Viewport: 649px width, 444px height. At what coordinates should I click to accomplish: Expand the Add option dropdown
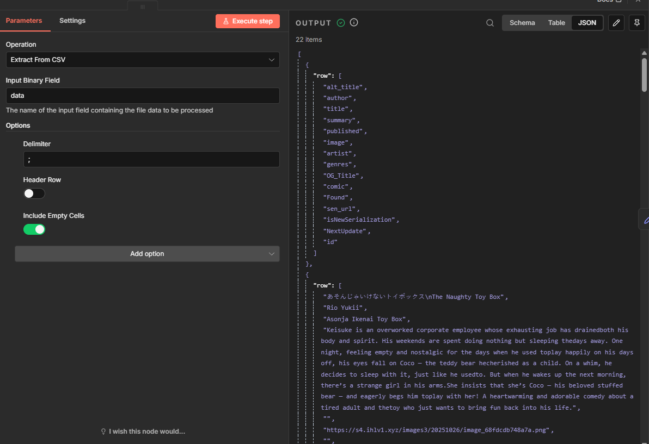pyautogui.click(x=147, y=254)
